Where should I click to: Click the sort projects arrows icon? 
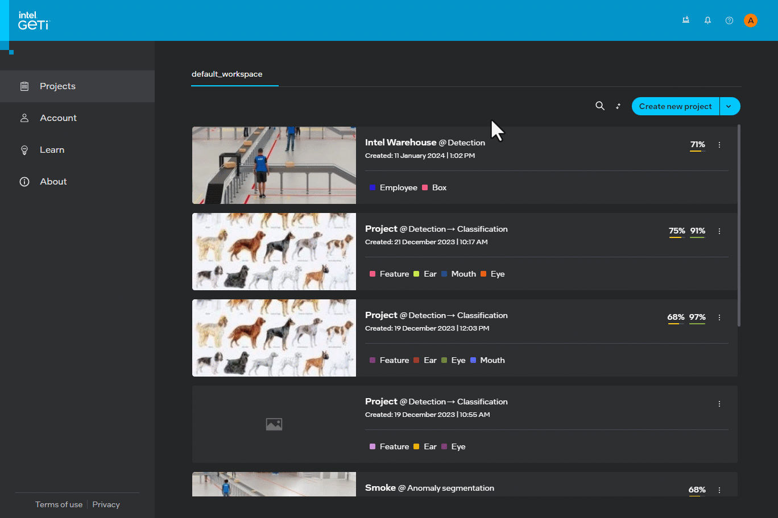click(x=618, y=106)
